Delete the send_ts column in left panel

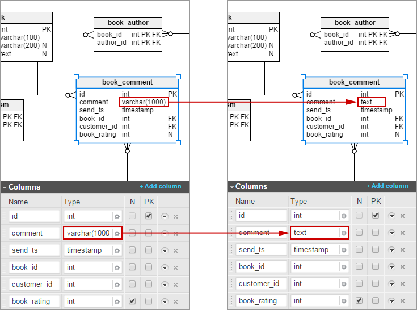click(175, 250)
